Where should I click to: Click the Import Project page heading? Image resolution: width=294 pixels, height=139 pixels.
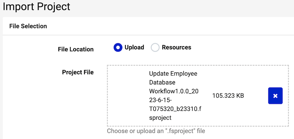click(x=36, y=7)
